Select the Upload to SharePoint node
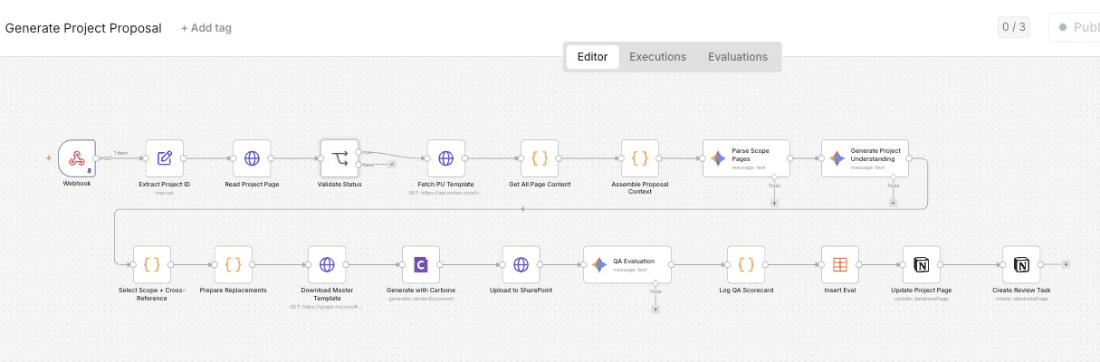The image size is (1100, 362). 521,264
